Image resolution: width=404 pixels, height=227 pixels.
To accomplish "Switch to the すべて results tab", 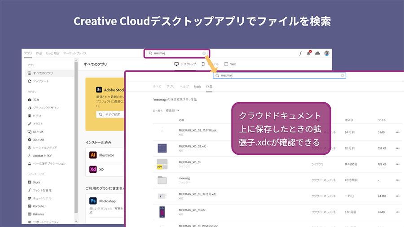I will click(x=157, y=86).
